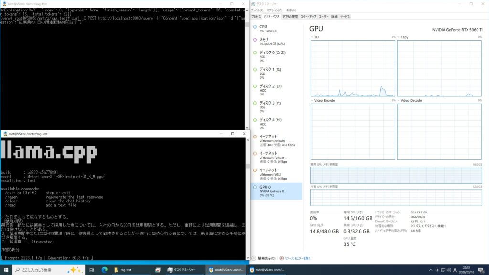Open the ファイル(F) menu in Task Manager
This screenshot has width=489, height=275.
click(257, 10)
